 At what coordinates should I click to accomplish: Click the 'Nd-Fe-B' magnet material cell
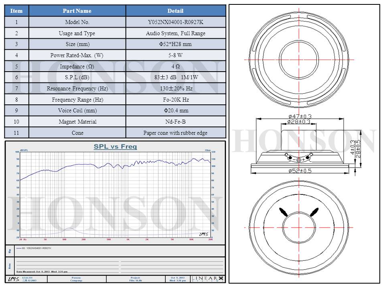point(176,122)
